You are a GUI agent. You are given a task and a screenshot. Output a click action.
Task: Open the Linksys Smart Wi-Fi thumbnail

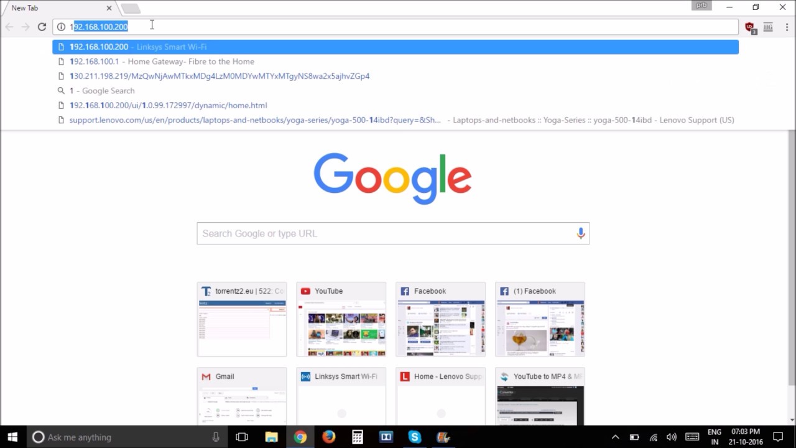[x=341, y=397]
